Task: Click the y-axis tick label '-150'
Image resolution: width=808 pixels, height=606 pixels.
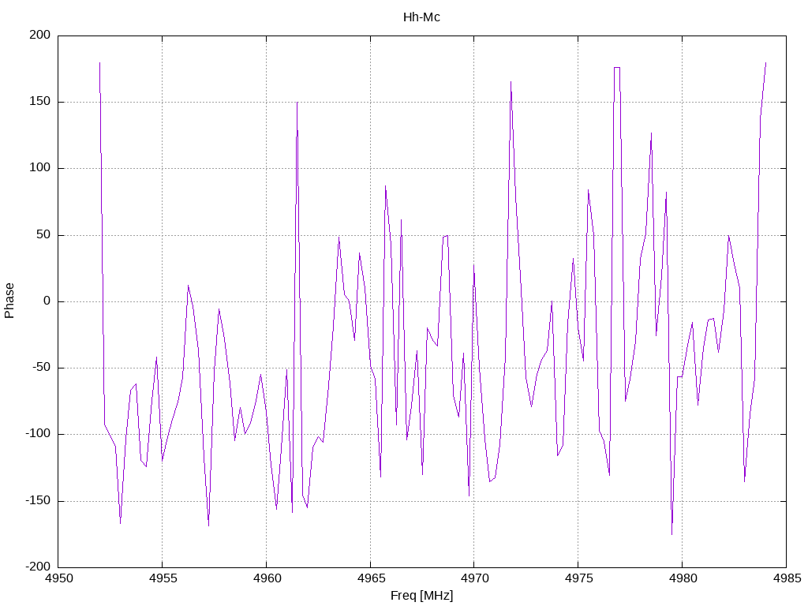Action: [38, 500]
